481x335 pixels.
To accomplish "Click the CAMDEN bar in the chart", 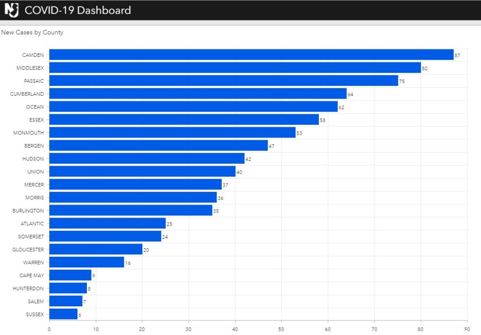I will tap(251, 54).
